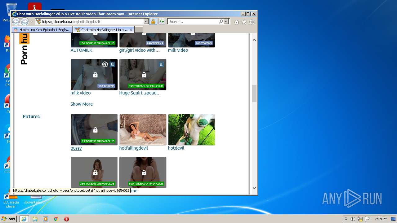The height and width of the screenshot is (223, 397).
Task: Open the address bar dropdown arrow
Action: [146, 21]
